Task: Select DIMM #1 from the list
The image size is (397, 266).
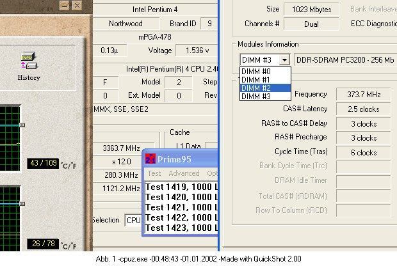Action: click(265, 80)
